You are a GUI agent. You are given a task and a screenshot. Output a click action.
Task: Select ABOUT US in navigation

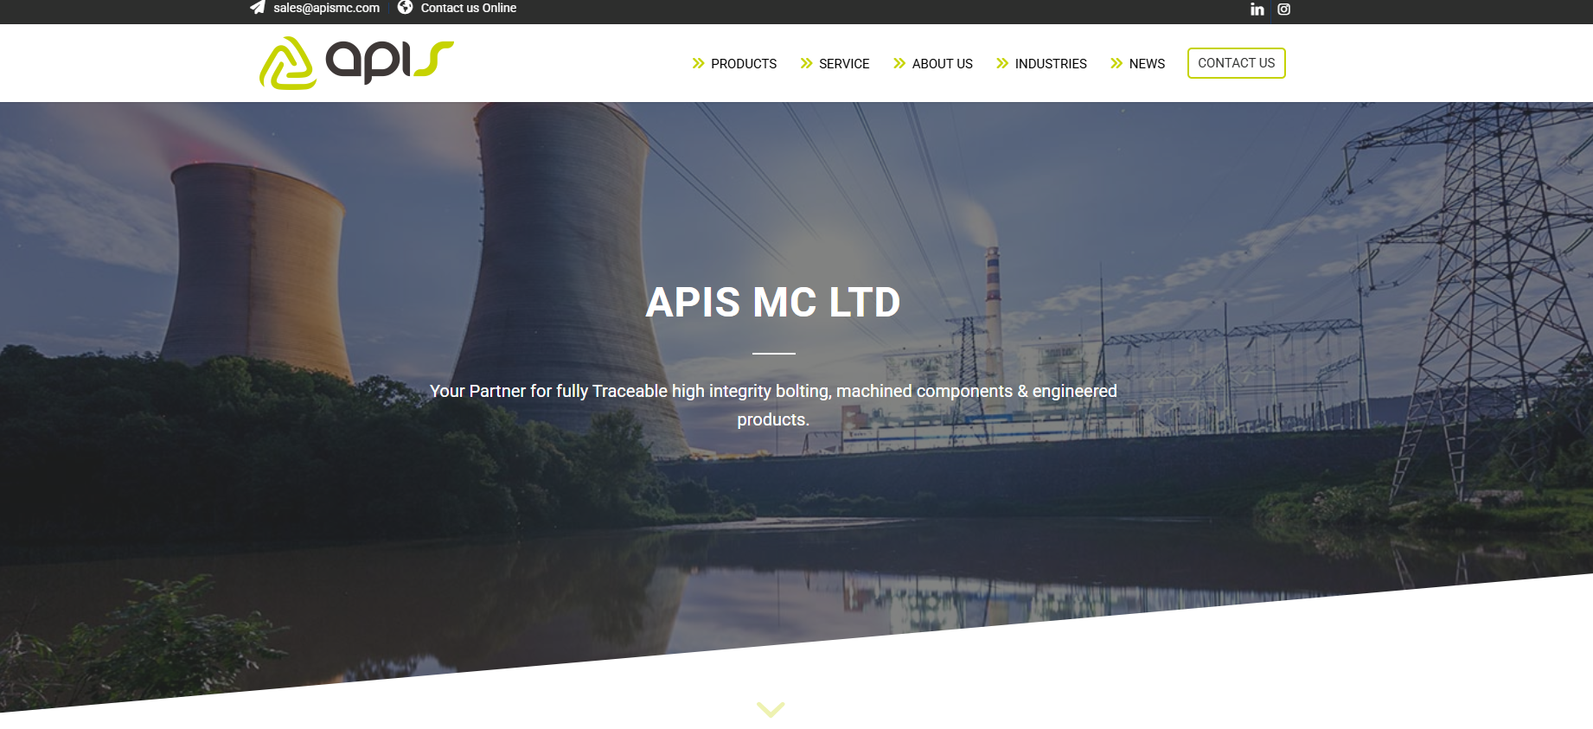(942, 64)
